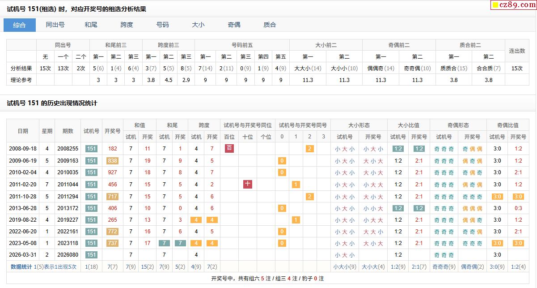
Task: Click the orange 737 winning number badge
Action: [112, 243]
